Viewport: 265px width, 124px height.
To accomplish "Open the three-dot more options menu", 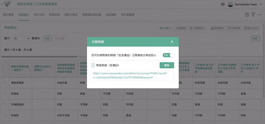I will [259, 15].
